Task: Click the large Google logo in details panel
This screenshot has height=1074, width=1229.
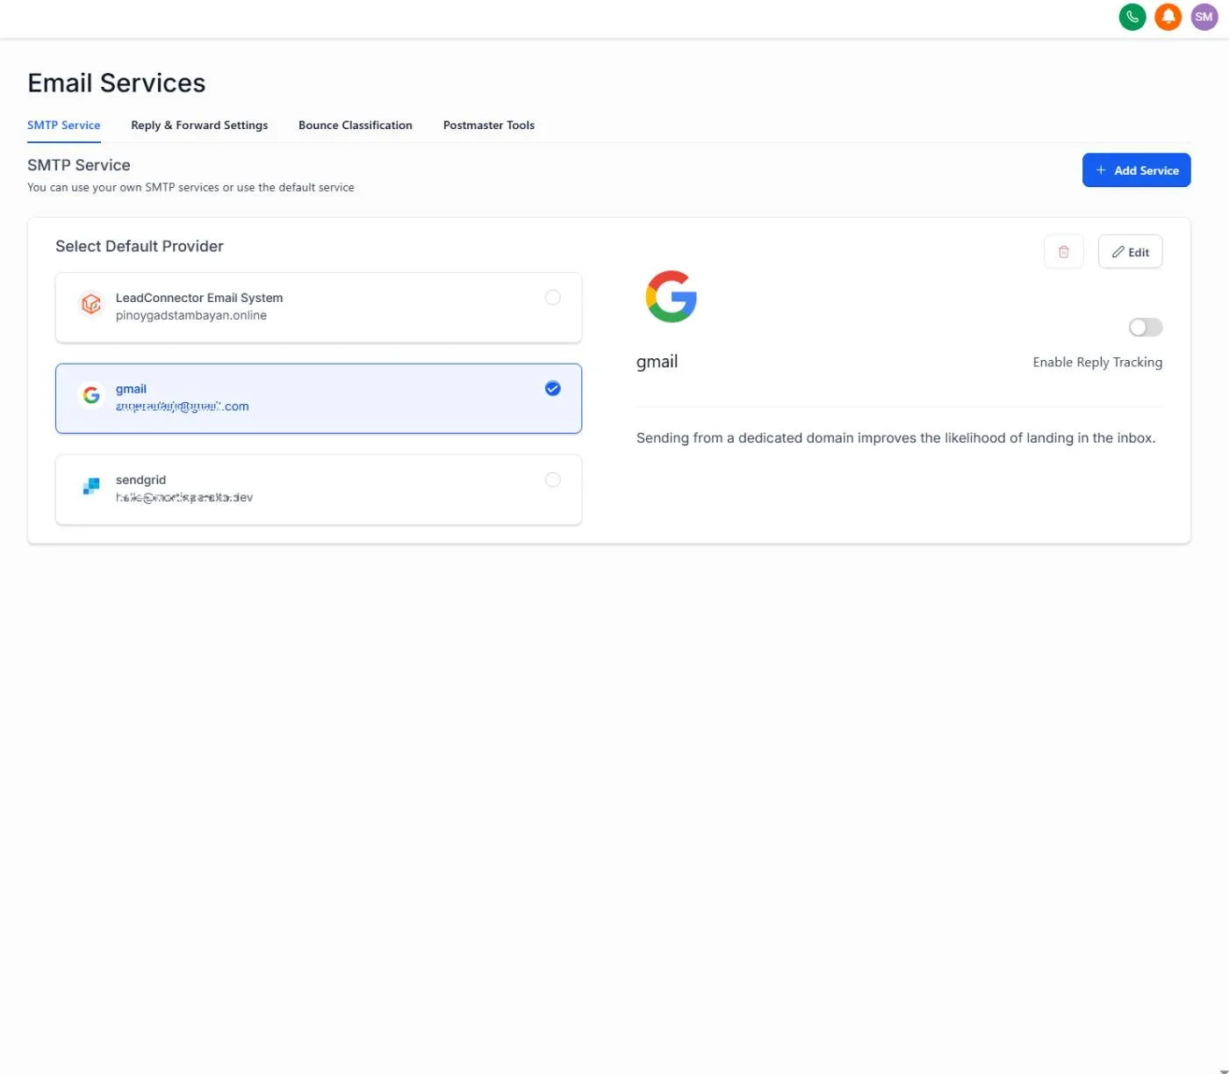Action: 672,297
